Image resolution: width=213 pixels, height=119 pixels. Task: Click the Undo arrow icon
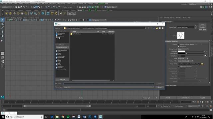coord(24,7)
